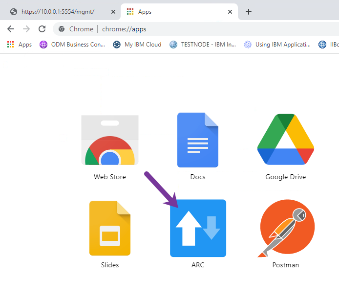Select the Apps browser tab
The height and width of the screenshot is (281, 339).
[x=179, y=12]
